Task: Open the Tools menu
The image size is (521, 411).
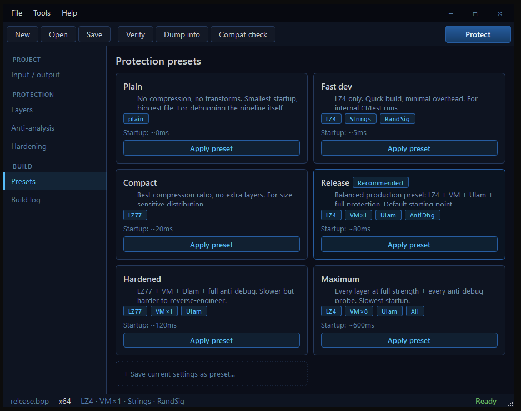Action: point(42,13)
